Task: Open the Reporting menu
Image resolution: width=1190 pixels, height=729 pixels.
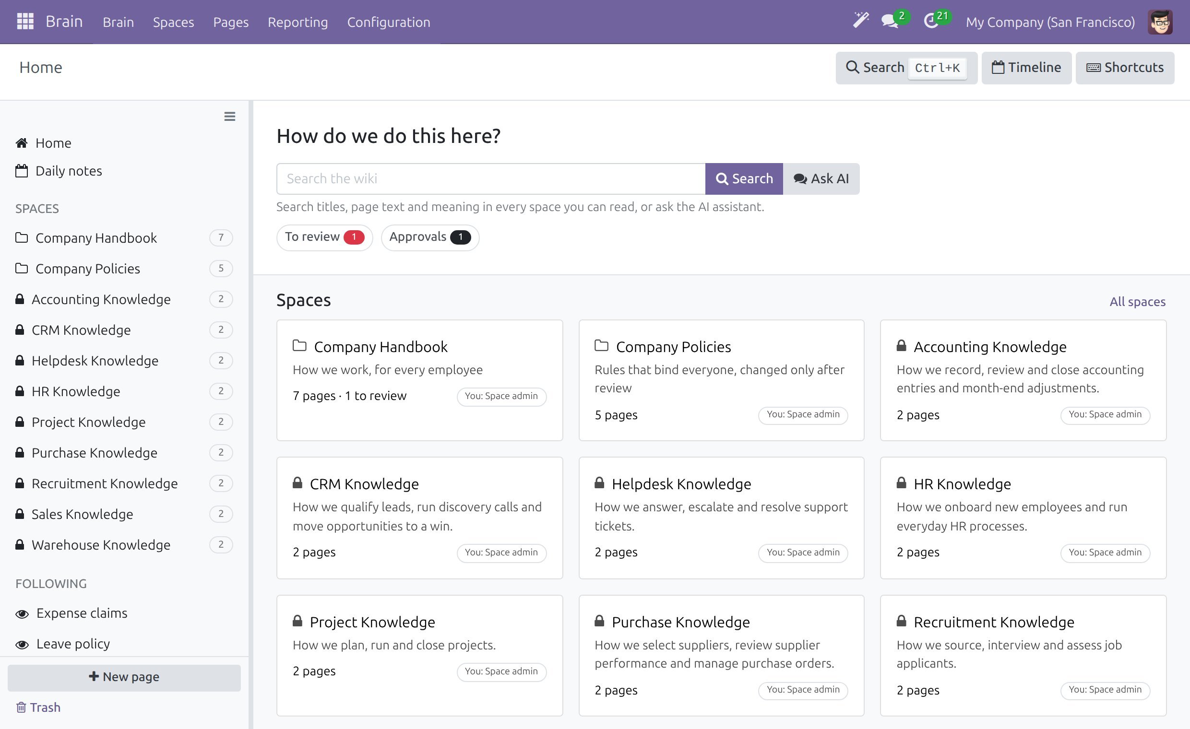Action: pyautogui.click(x=298, y=22)
